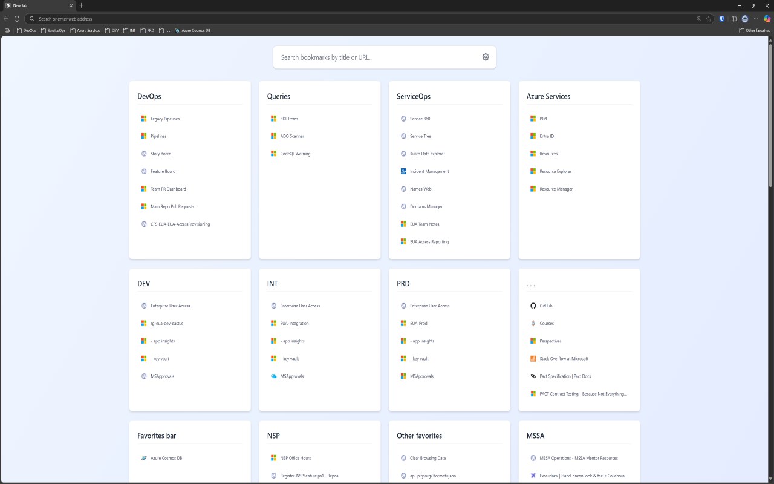The height and width of the screenshot is (484, 774).
Task: Open the split screen view
Action: (x=734, y=19)
